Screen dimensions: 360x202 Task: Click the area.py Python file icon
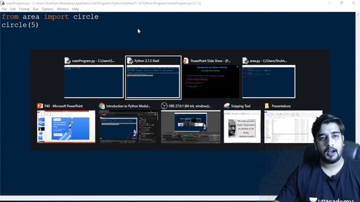(x=245, y=61)
